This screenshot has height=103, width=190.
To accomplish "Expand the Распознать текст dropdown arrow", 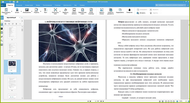I will point(60,11).
